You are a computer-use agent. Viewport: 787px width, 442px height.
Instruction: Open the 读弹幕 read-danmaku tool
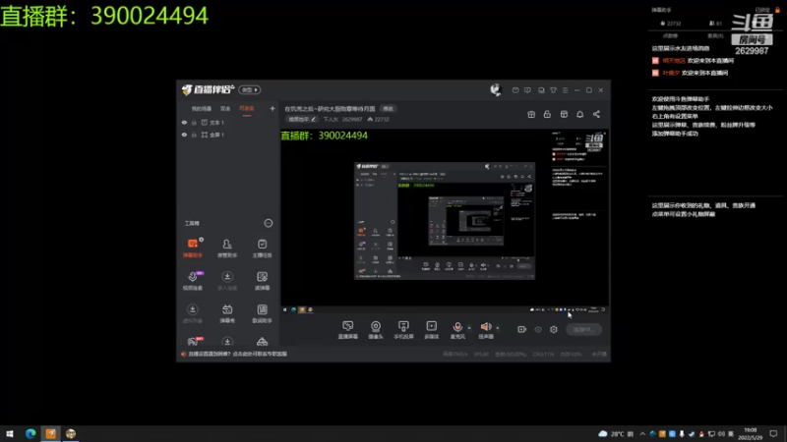(x=262, y=281)
